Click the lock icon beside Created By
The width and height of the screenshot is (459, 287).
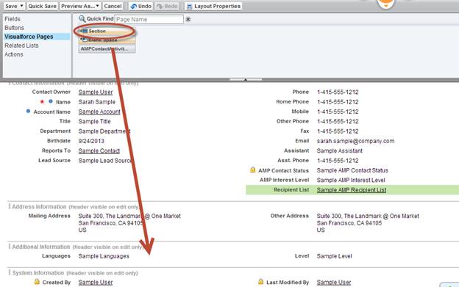pyautogui.click(x=37, y=282)
